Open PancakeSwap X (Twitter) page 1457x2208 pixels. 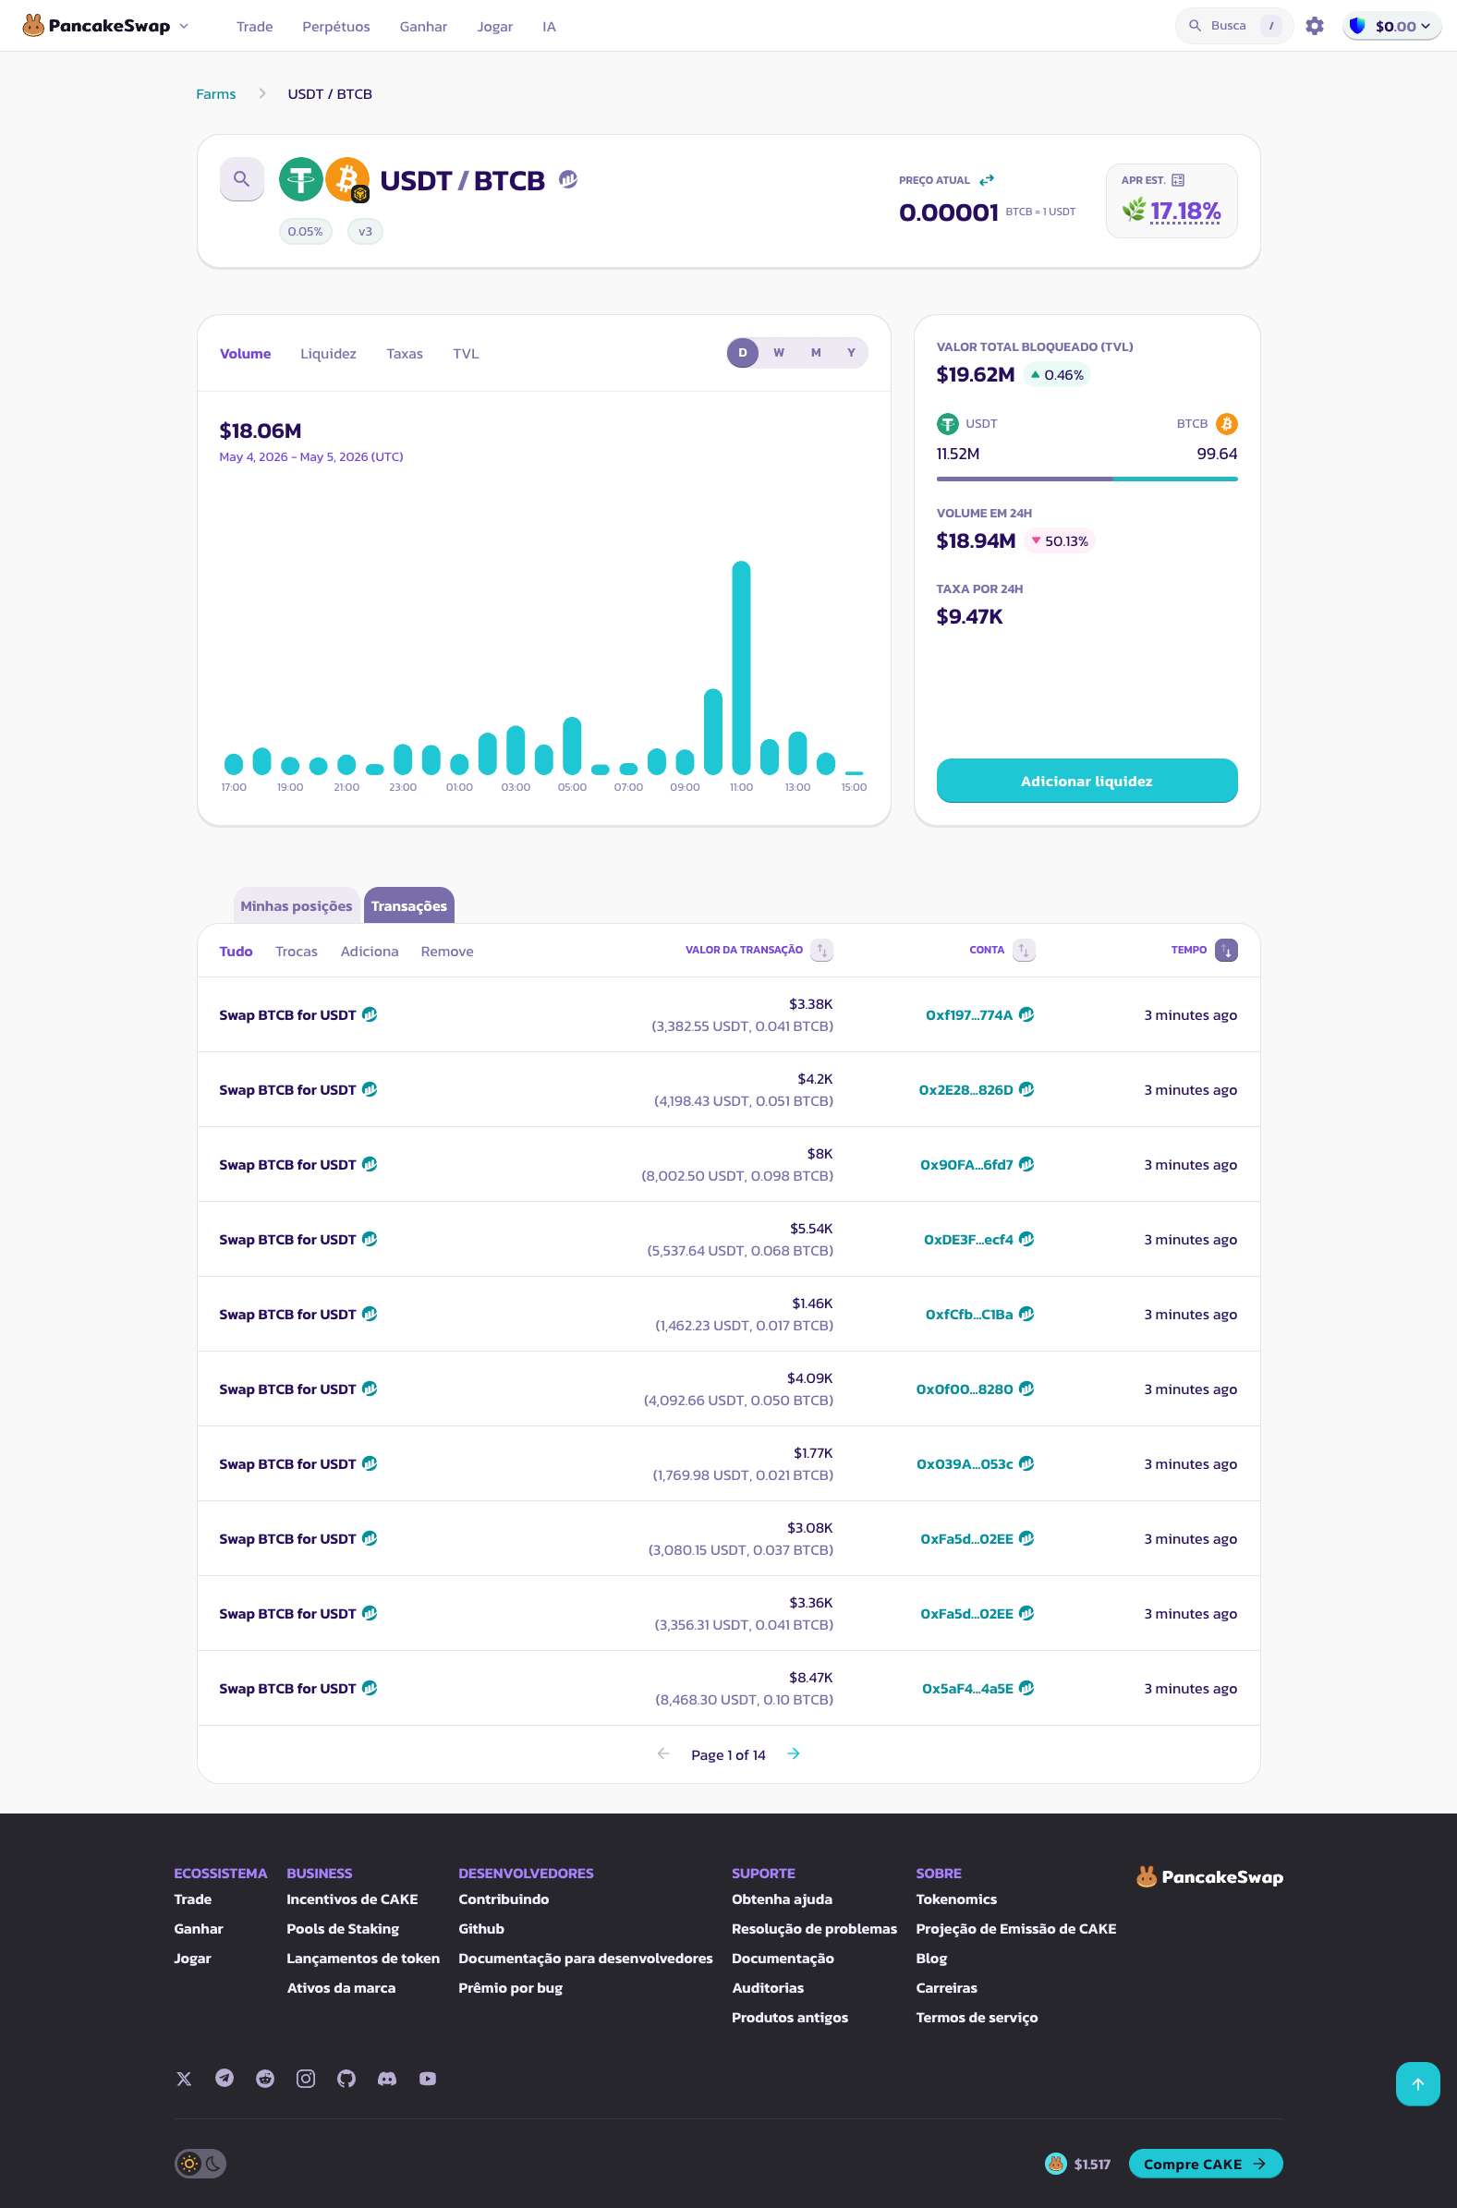184,2079
